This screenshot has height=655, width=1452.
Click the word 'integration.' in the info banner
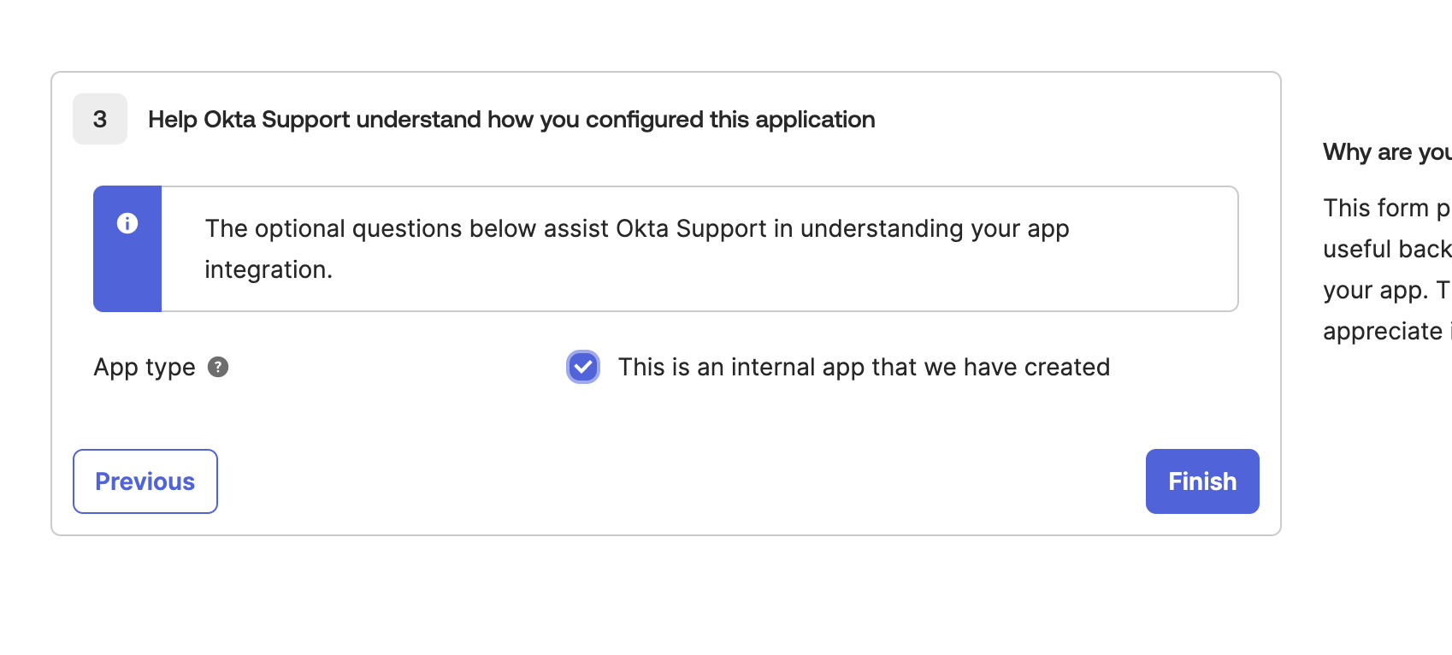point(269,270)
